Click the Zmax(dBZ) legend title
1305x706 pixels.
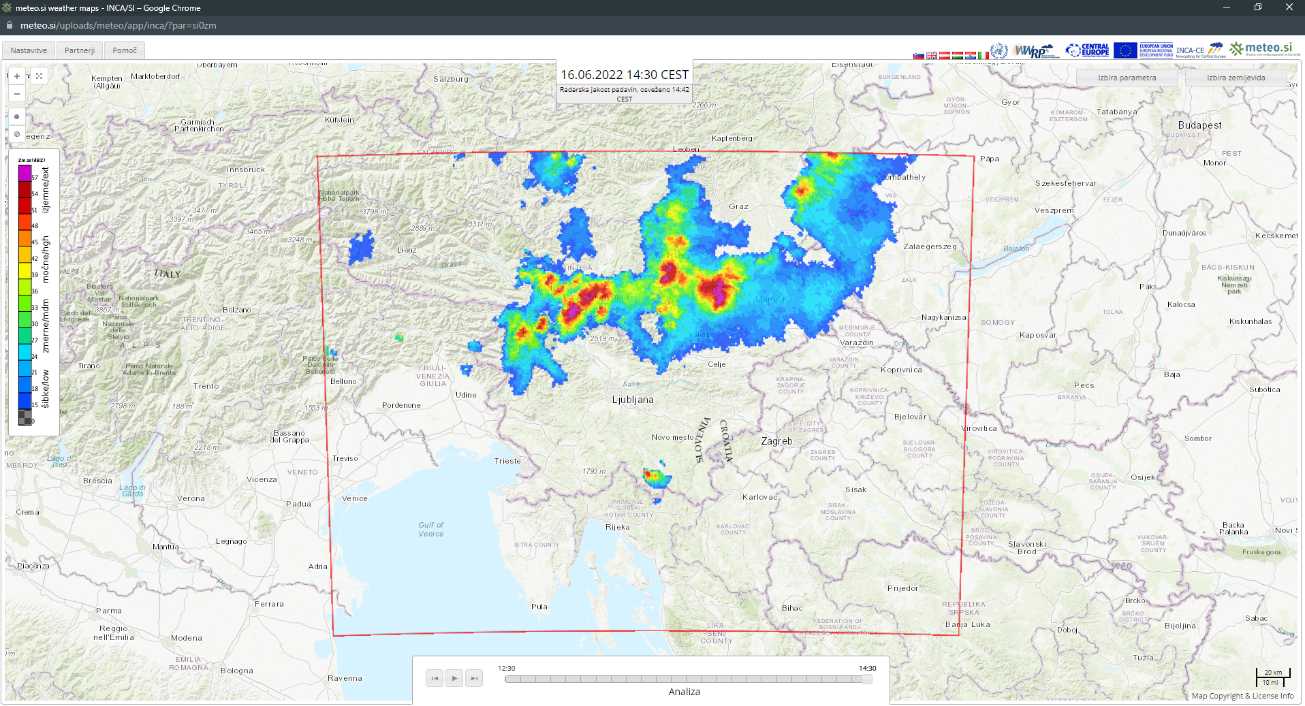click(31, 161)
